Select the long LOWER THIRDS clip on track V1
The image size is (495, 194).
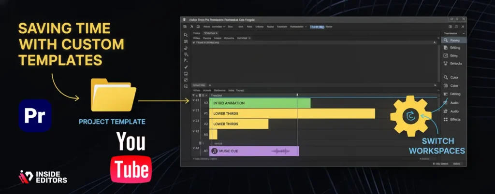coord(292,113)
